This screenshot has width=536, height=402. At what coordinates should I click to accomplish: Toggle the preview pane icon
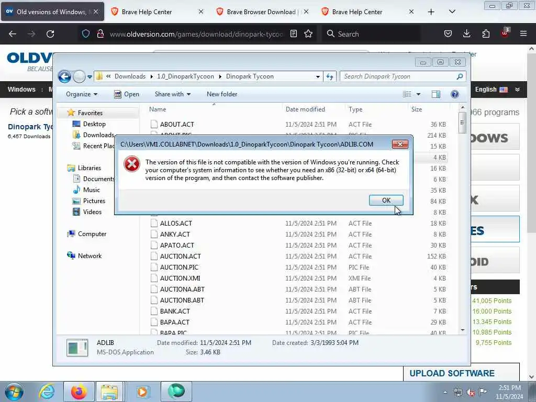(436, 94)
